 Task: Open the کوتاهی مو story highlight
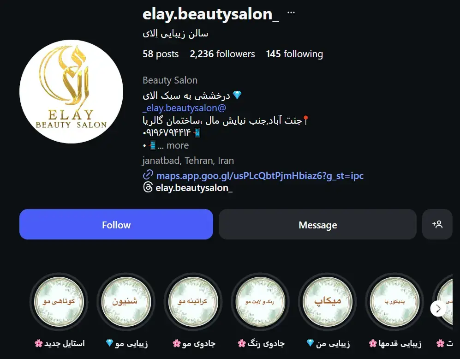point(59,302)
